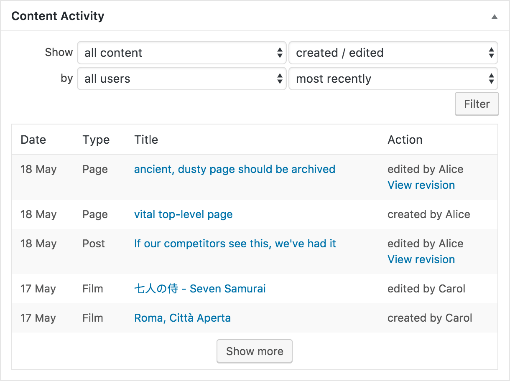Screen dimensions: 510x381
Task: Open "If our competitors see this" post link
Action: 235,244
